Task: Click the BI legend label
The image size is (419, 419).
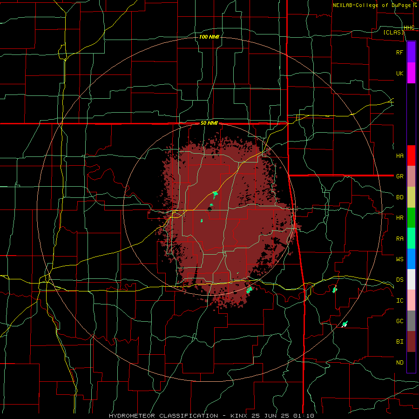Action: coord(400,342)
